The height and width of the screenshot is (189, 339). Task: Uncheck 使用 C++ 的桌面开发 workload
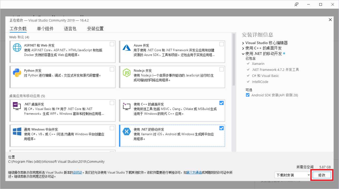pos(222,103)
